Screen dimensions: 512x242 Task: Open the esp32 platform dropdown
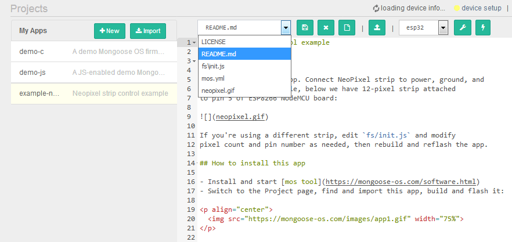click(x=444, y=28)
